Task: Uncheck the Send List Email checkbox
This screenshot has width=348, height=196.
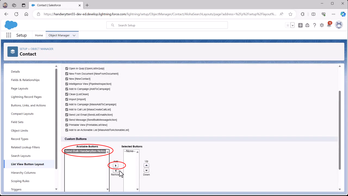Action: tap(67, 115)
